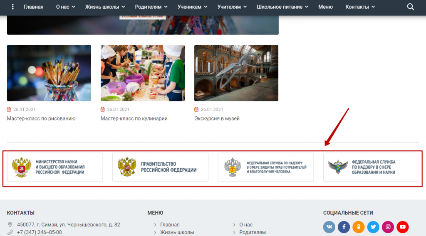Expand the «Родителям» dropdown menu
The height and width of the screenshot is (236, 426).
tap(151, 7)
